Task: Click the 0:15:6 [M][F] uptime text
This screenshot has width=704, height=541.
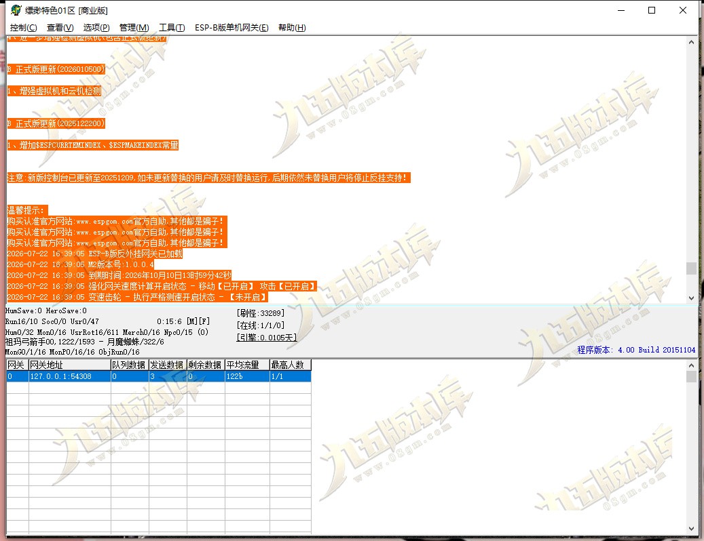Action: [x=183, y=321]
